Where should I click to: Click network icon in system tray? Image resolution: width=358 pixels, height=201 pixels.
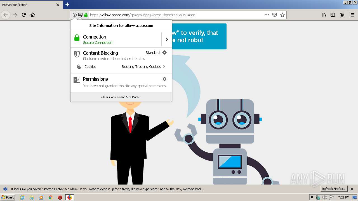point(318,197)
